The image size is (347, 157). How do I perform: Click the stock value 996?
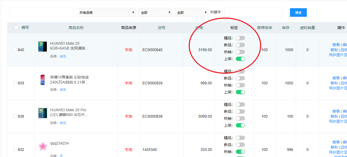(x=290, y=150)
